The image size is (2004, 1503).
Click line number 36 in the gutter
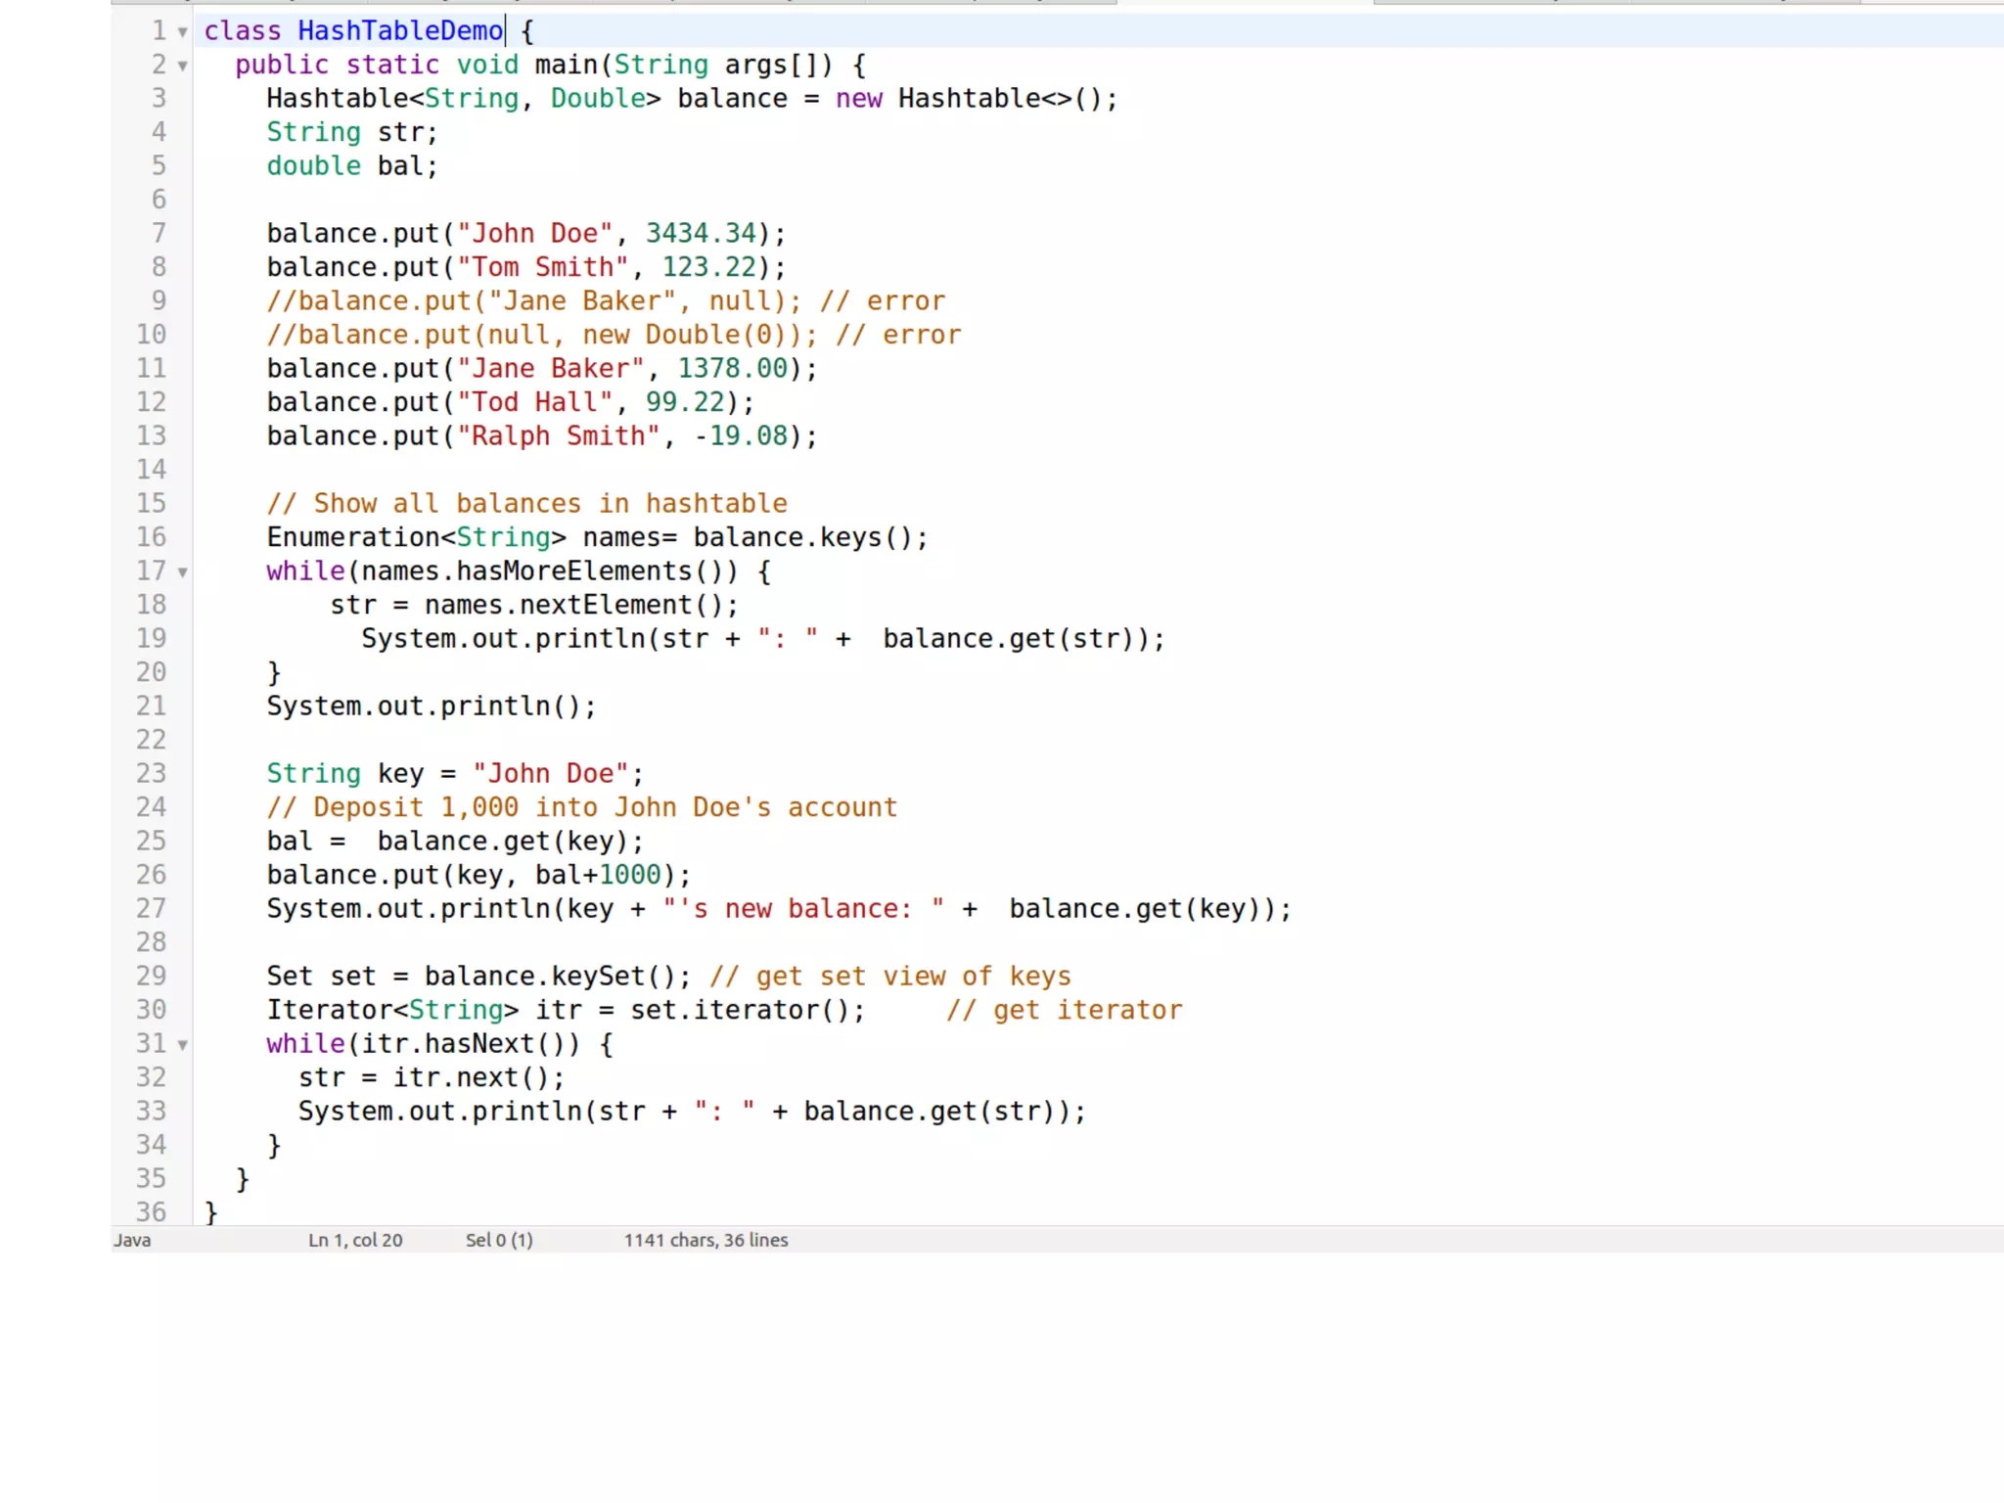pyautogui.click(x=151, y=1212)
